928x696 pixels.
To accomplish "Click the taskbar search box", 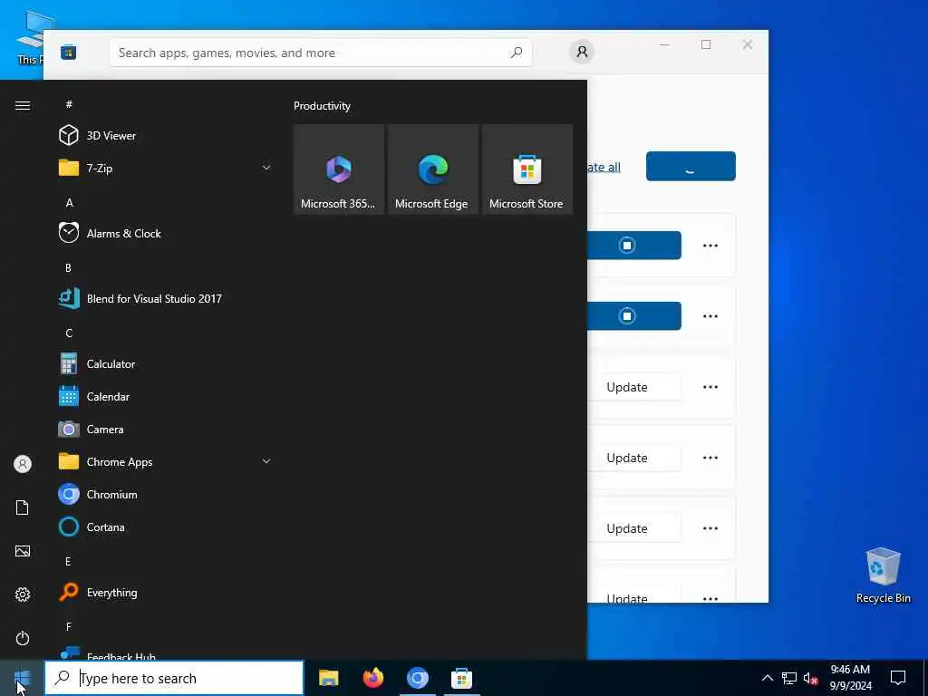I will coord(175,678).
